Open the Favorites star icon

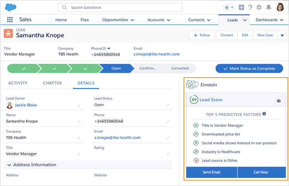pyautogui.click(x=227, y=8)
